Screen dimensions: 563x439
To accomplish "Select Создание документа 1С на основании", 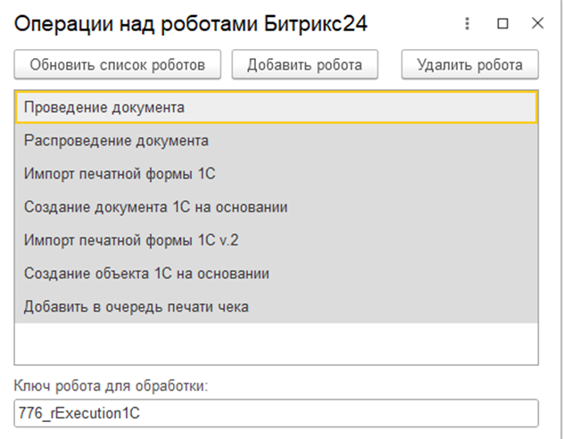I will 277,207.
